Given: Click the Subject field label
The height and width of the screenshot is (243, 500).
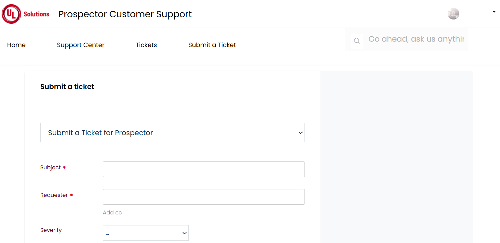Looking at the screenshot, I should (x=50, y=167).
